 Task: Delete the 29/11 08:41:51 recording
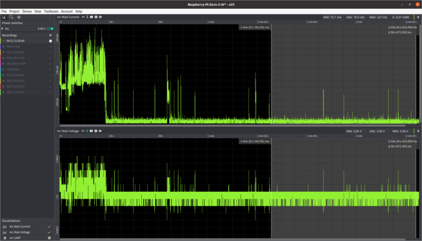tap(50, 81)
